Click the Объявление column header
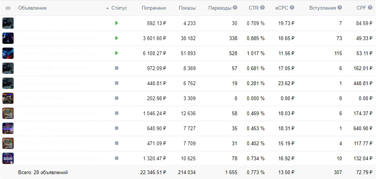 (x=32, y=8)
